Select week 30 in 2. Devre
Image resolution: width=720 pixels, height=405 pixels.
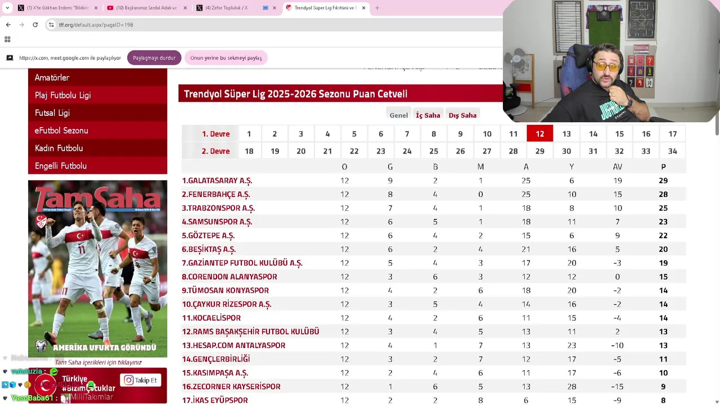point(566,151)
